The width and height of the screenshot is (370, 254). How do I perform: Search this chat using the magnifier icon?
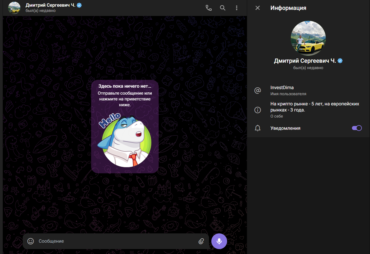[223, 8]
